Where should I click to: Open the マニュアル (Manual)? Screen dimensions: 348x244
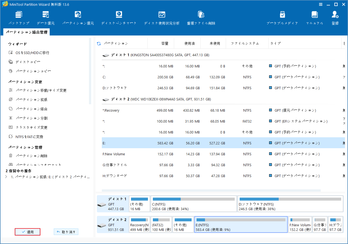coord(314,16)
